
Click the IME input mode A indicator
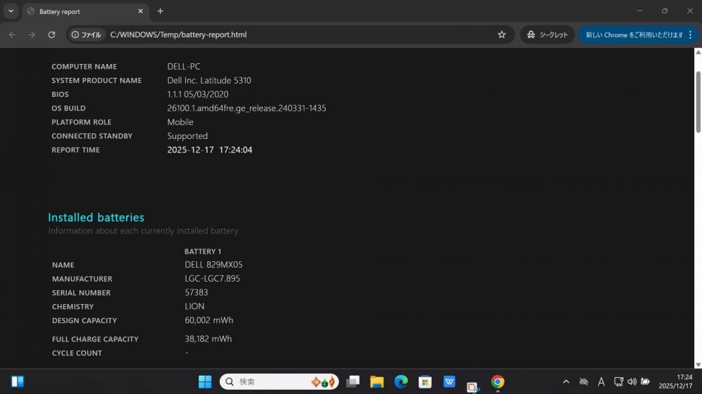click(601, 381)
